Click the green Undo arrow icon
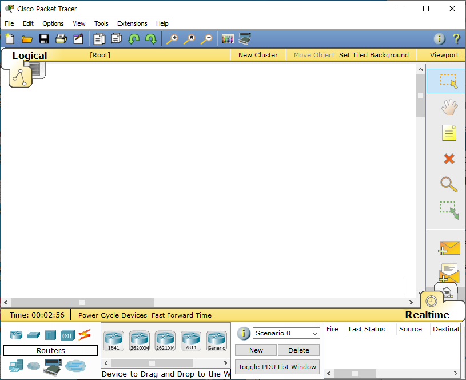Screen dimensions: 466x380 [134, 39]
